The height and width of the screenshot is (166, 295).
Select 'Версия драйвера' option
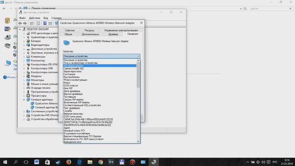click(x=100, y=94)
